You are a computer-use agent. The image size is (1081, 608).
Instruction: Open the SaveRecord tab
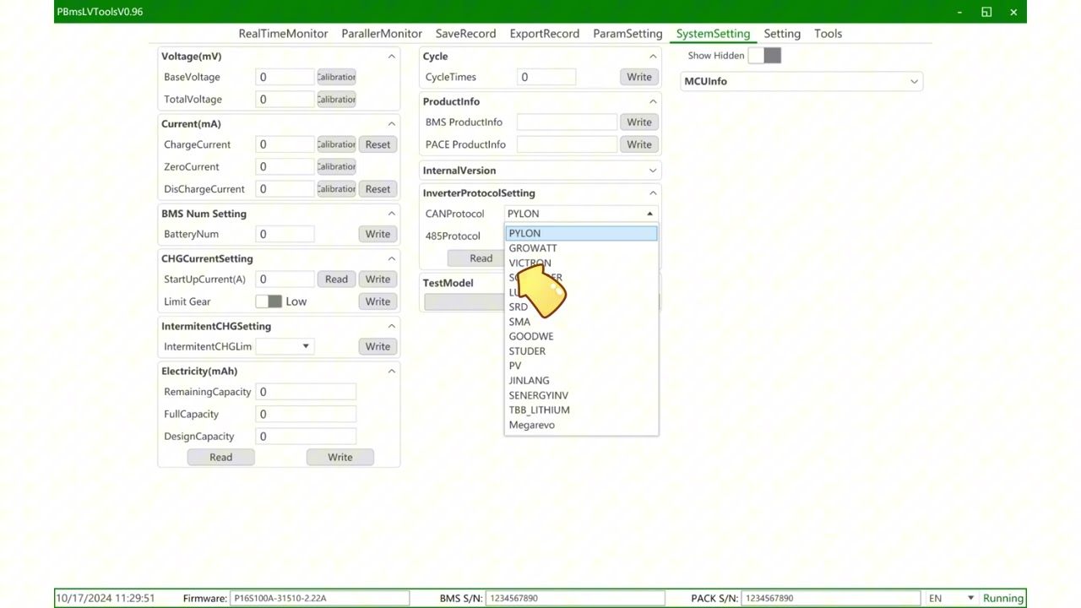465,33
